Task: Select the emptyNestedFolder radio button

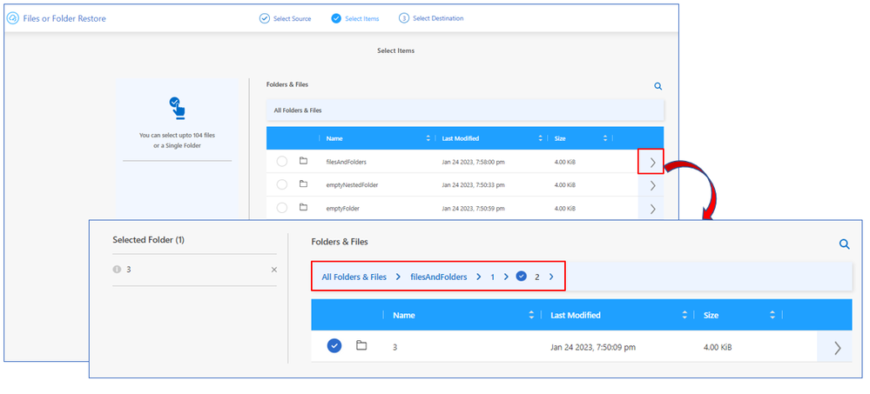Action: pyautogui.click(x=281, y=184)
